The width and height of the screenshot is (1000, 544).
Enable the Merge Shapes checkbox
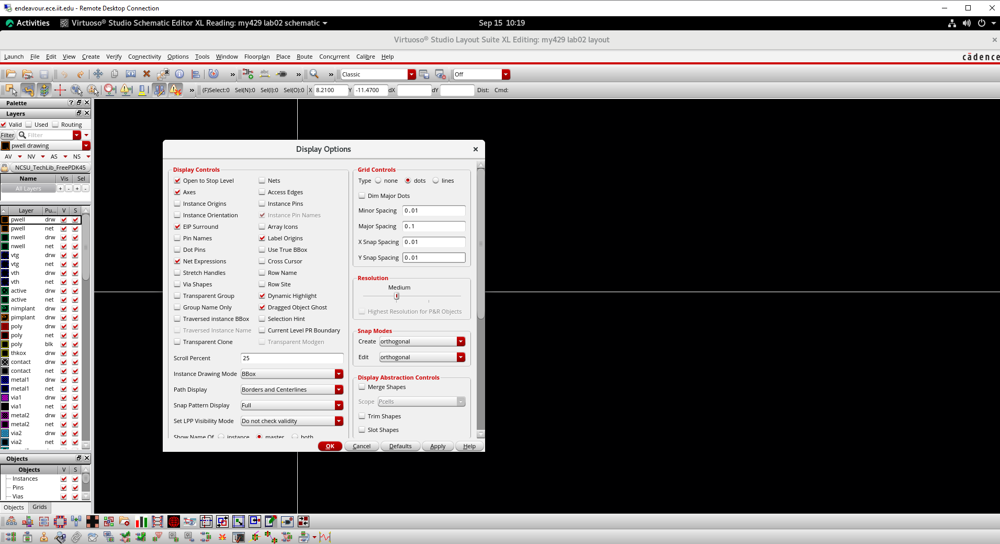coord(362,387)
